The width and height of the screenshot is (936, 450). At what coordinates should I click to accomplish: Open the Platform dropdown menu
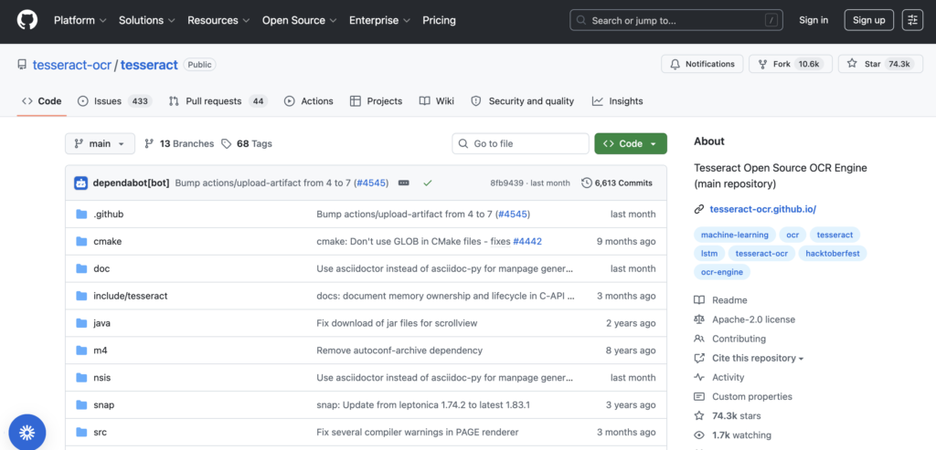[x=80, y=20]
